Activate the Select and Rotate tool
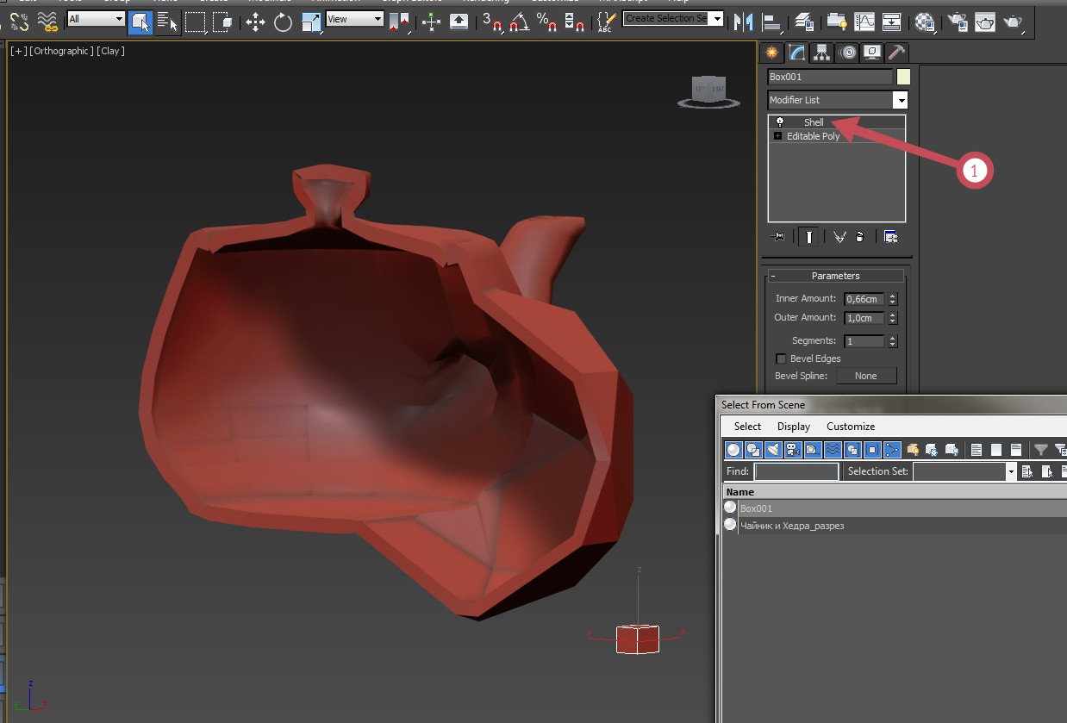 (x=284, y=22)
